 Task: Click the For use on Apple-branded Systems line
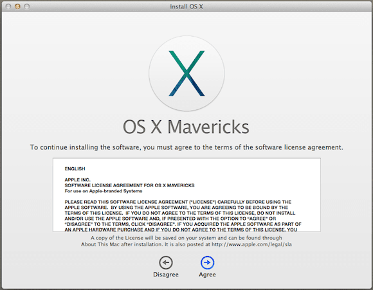(104, 191)
